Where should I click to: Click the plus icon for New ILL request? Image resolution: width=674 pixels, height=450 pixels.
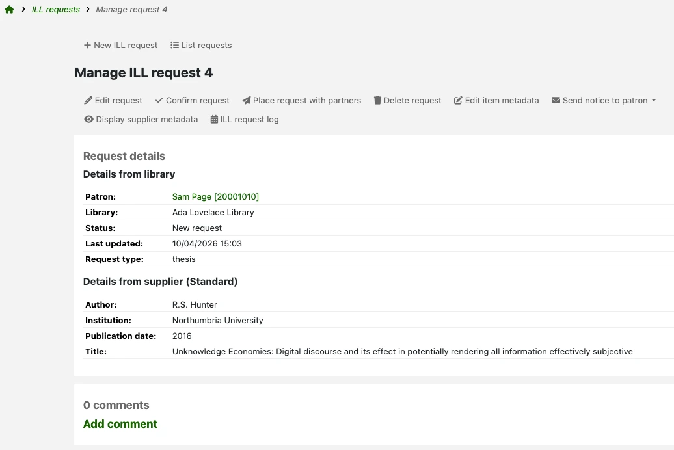click(87, 45)
